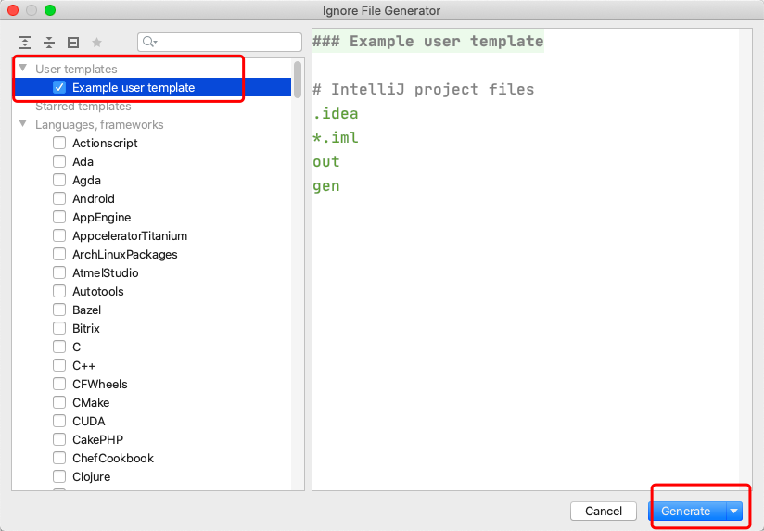Enable the AppceleratorTitanium checkbox
This screenshot has height=531, width=764.
coord(59,235)
